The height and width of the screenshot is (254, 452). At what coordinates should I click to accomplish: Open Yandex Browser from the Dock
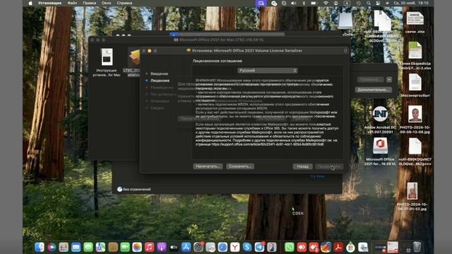[x=235, y=247]
